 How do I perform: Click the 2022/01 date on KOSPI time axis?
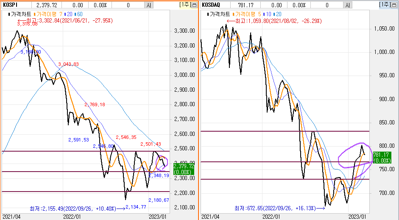pos(72,217)
